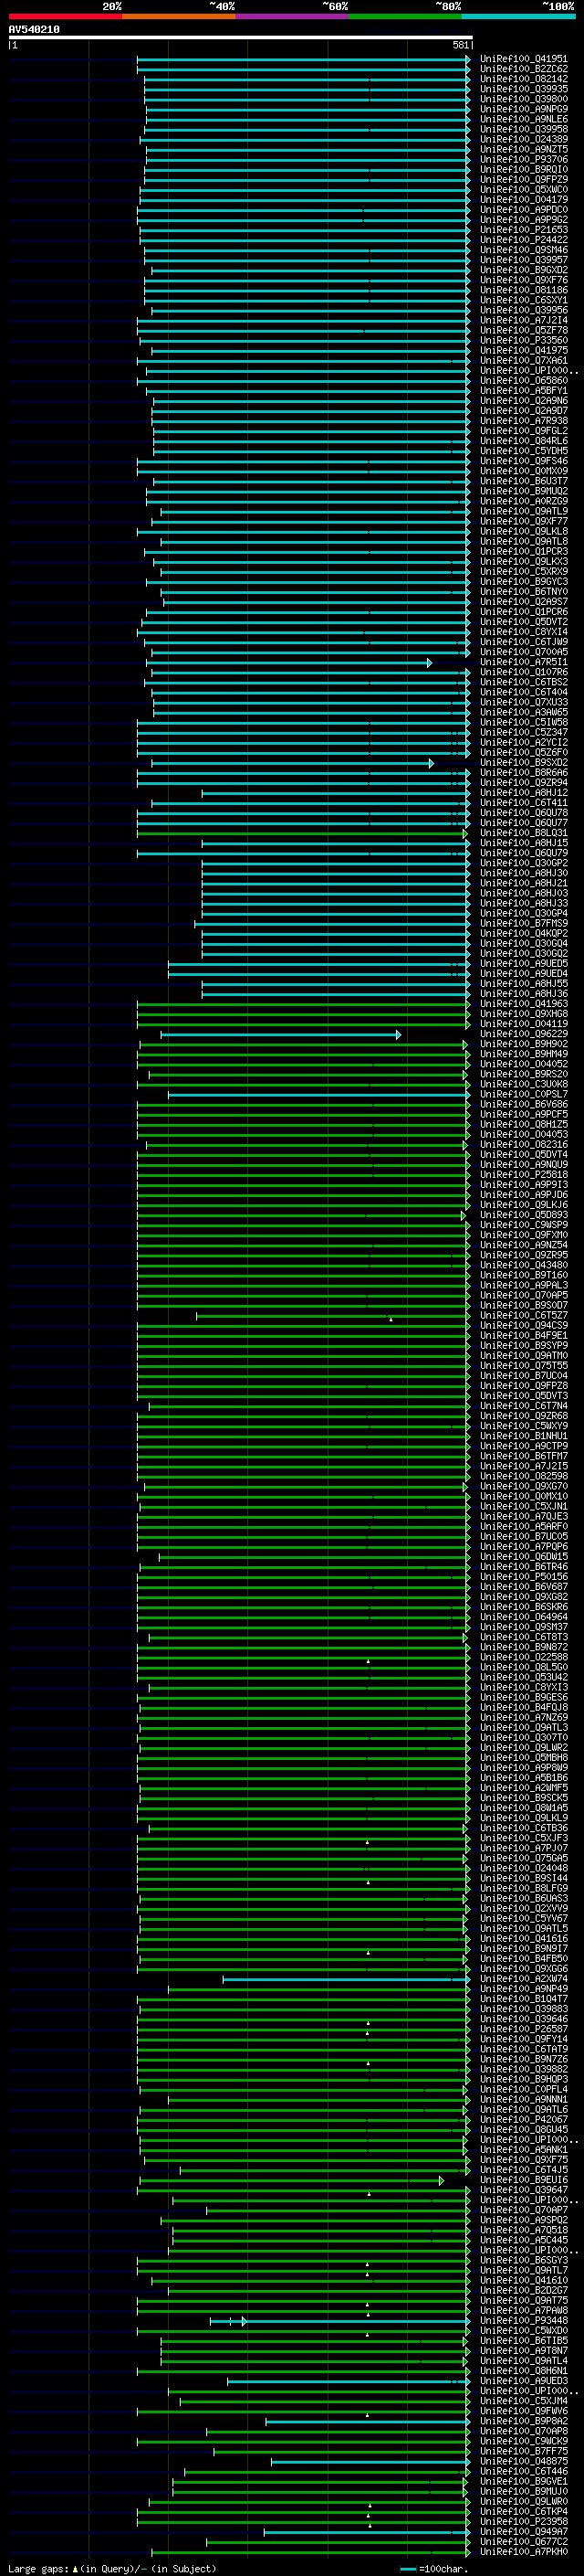Click hit label UniRef100_A9UED5

point(523,964)
